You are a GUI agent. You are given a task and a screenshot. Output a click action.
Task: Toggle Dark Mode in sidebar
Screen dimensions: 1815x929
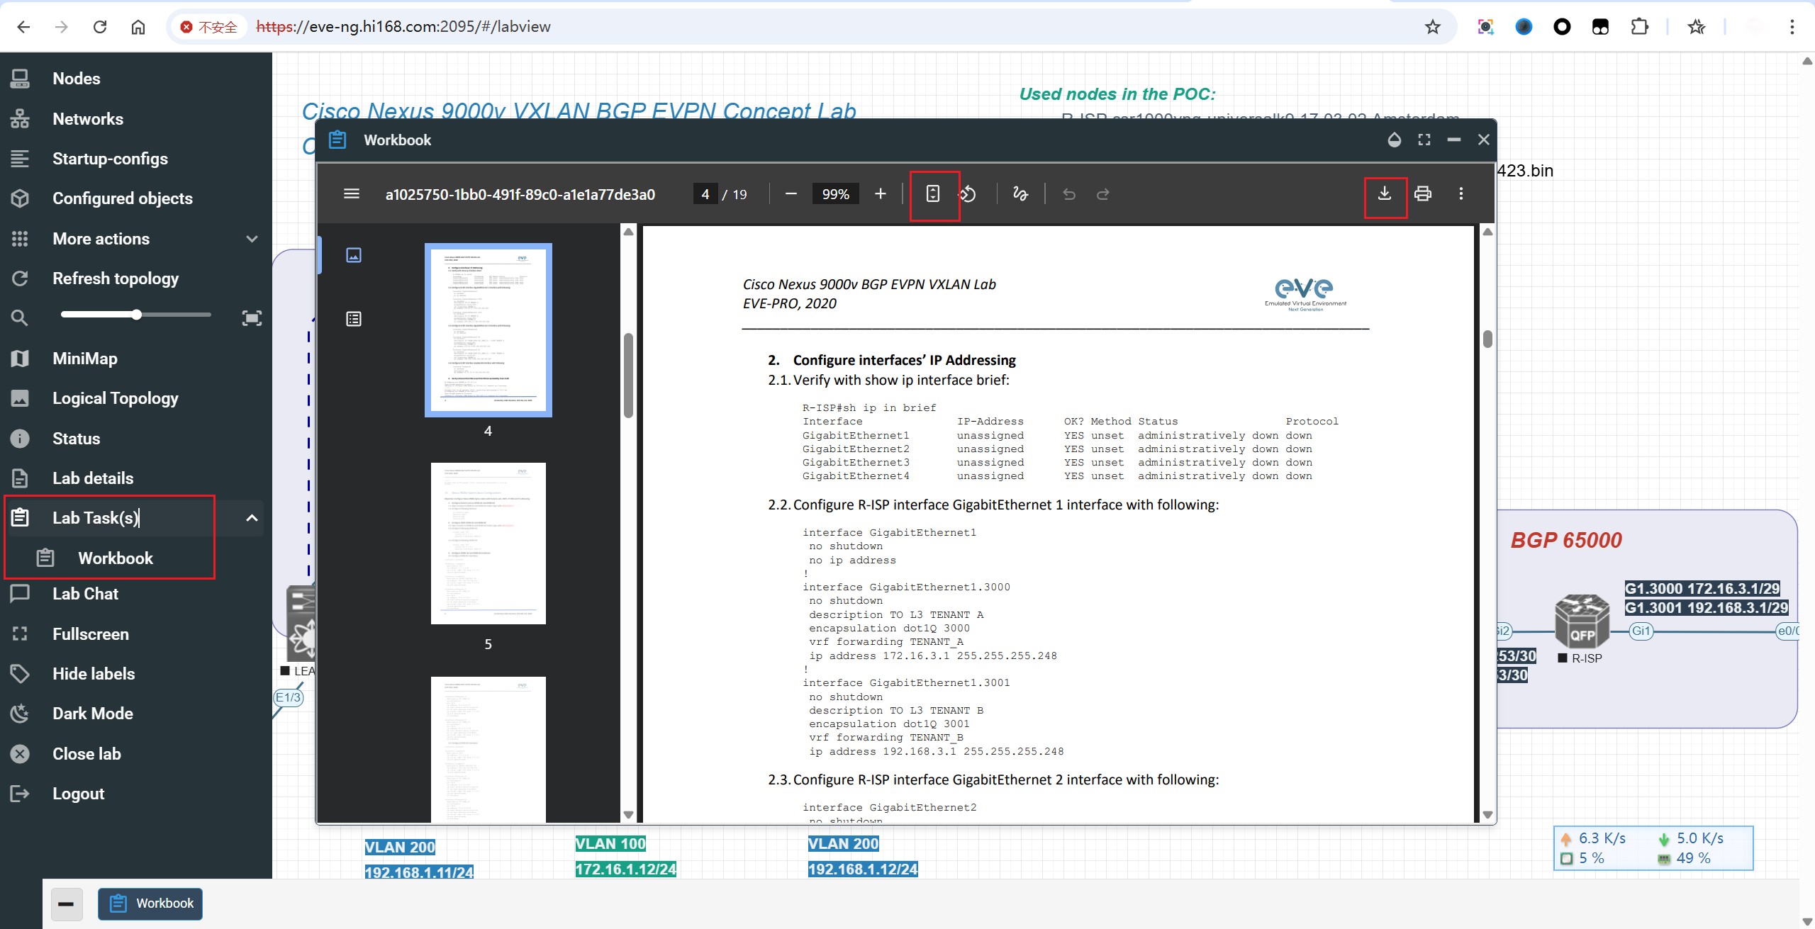point(93,714)
